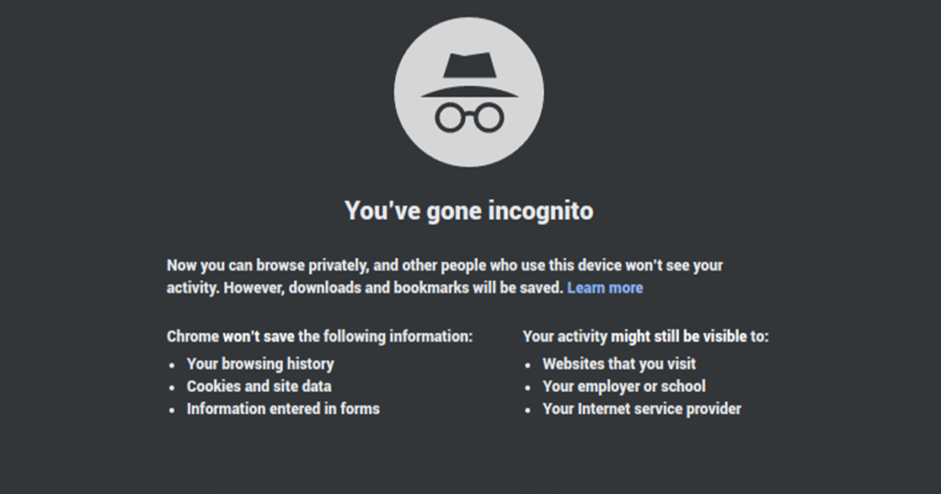
Task: Select the "Information entered in forms" text
Action: [x=283, y=409]
